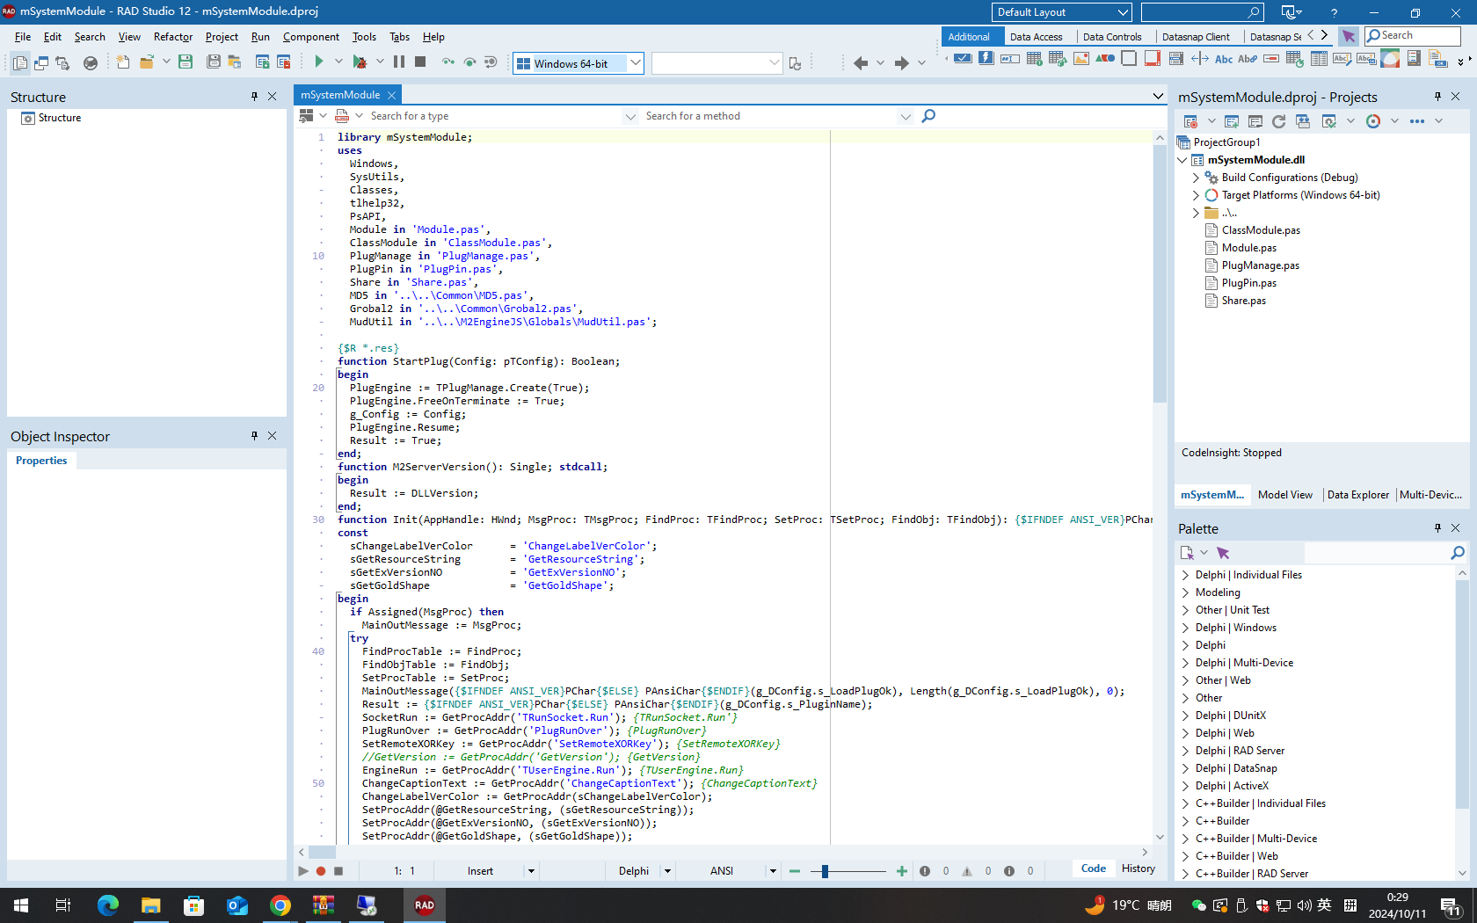1477x923 pixels.
Task: Select Share.pas in the Projects tree
Action: (1243, 301)
